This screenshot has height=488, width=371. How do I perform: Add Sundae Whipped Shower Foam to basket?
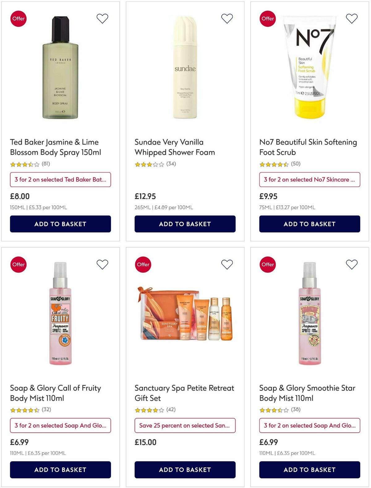[185, 224]
